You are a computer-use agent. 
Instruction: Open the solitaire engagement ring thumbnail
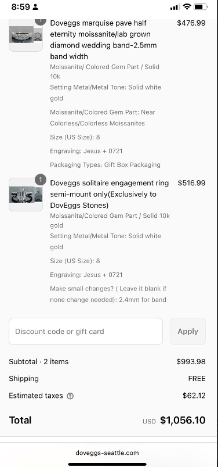tap(26, 195)
